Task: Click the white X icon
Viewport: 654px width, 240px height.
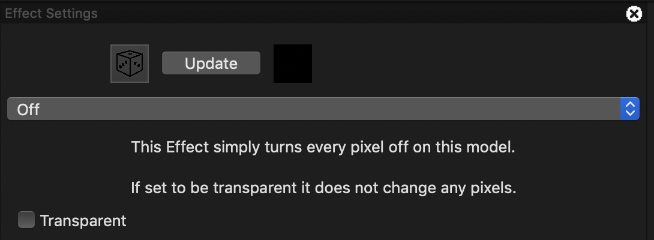Action: [634, 14]
